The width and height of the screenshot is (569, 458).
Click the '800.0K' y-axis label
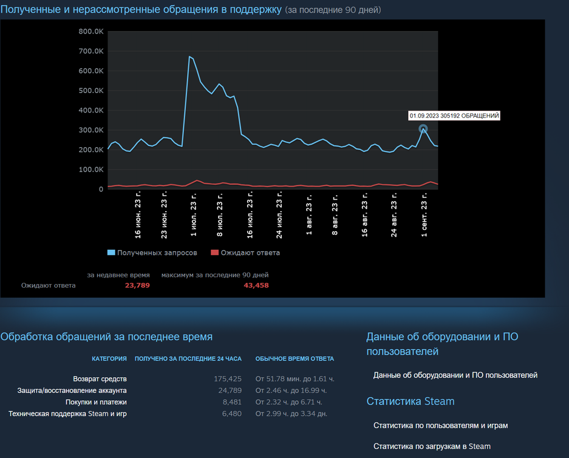point(91,32)
